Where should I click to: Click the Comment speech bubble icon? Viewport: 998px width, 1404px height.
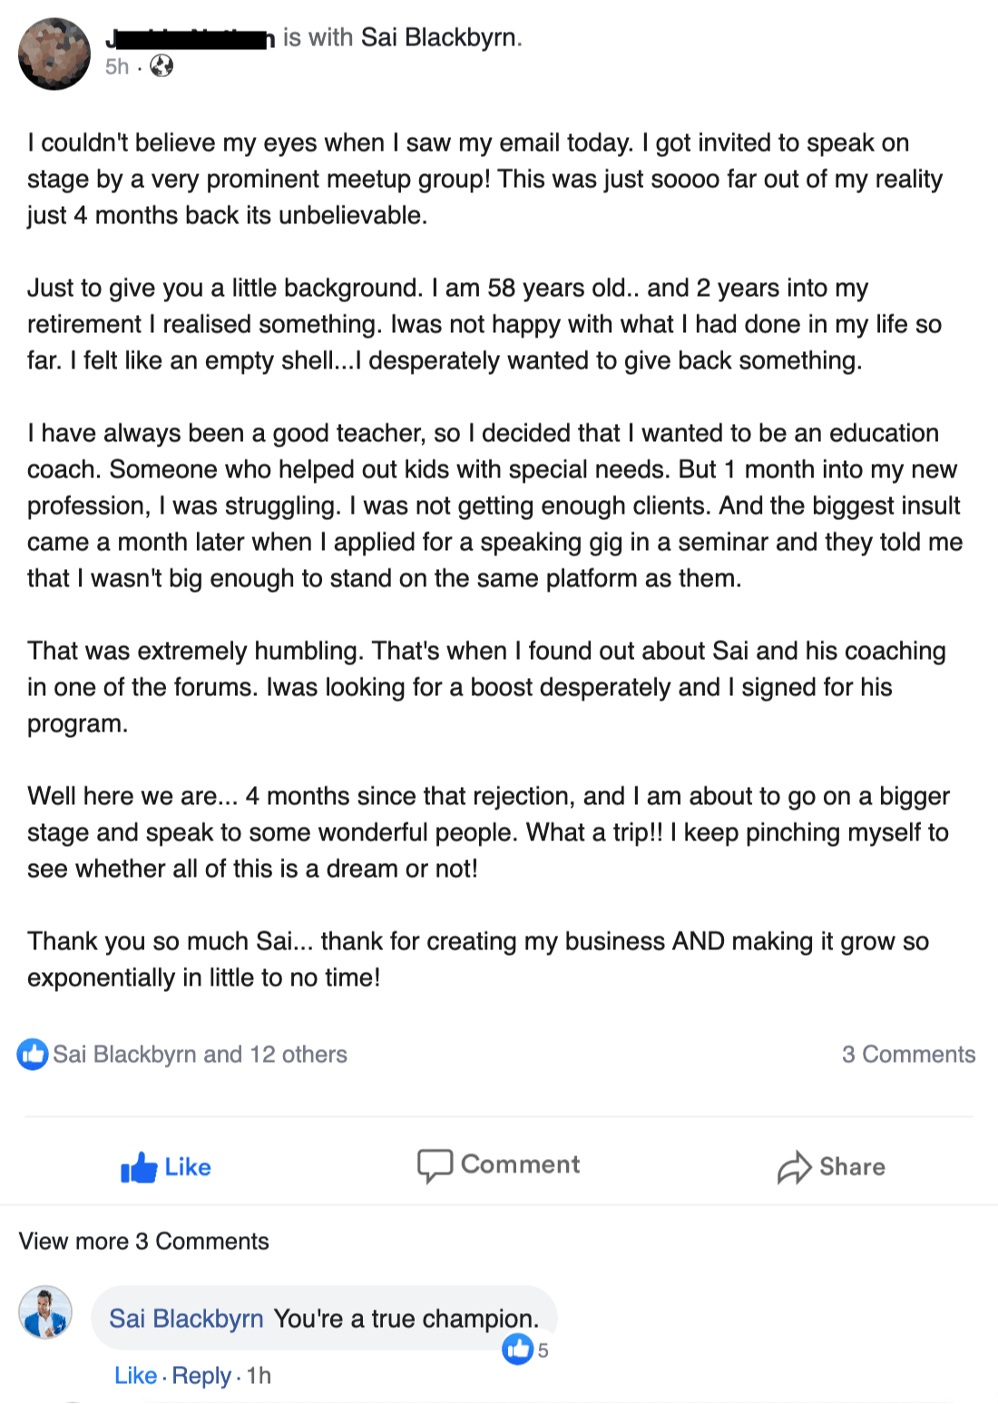point(435,1165)
